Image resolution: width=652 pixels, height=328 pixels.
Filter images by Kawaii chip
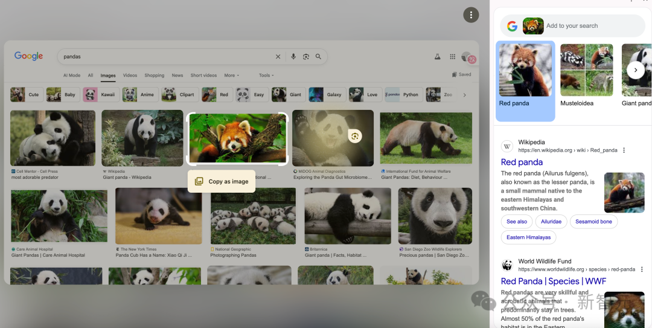tap(101, 94)
